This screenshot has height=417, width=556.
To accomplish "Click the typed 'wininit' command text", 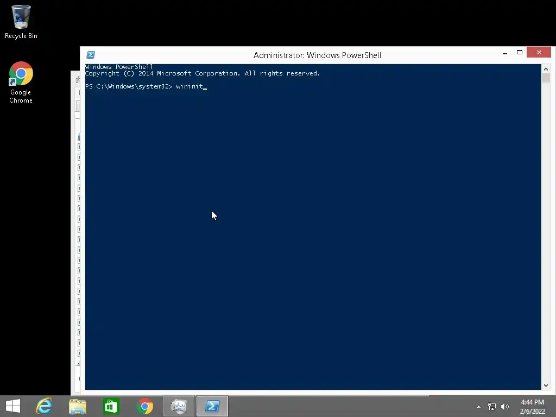I will click(x=189, y=86).
